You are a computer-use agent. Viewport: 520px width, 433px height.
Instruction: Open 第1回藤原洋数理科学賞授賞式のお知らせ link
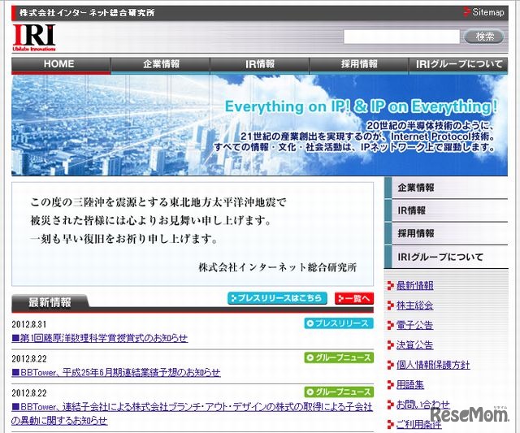tap(100, 338)
